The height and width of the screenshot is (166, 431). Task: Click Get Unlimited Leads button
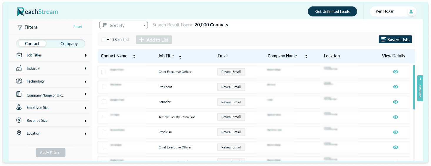[332, 11]
